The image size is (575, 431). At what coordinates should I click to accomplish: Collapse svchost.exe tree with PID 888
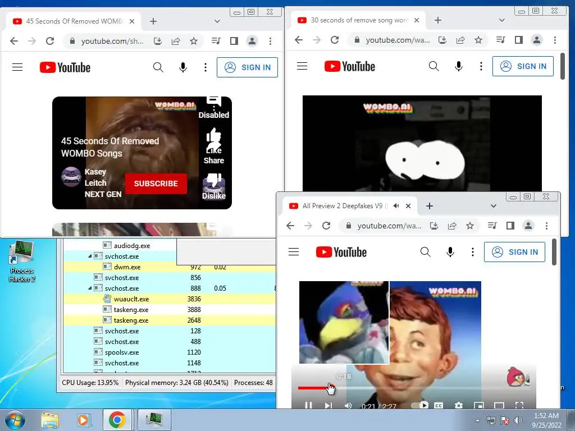[x=90, y=288]
